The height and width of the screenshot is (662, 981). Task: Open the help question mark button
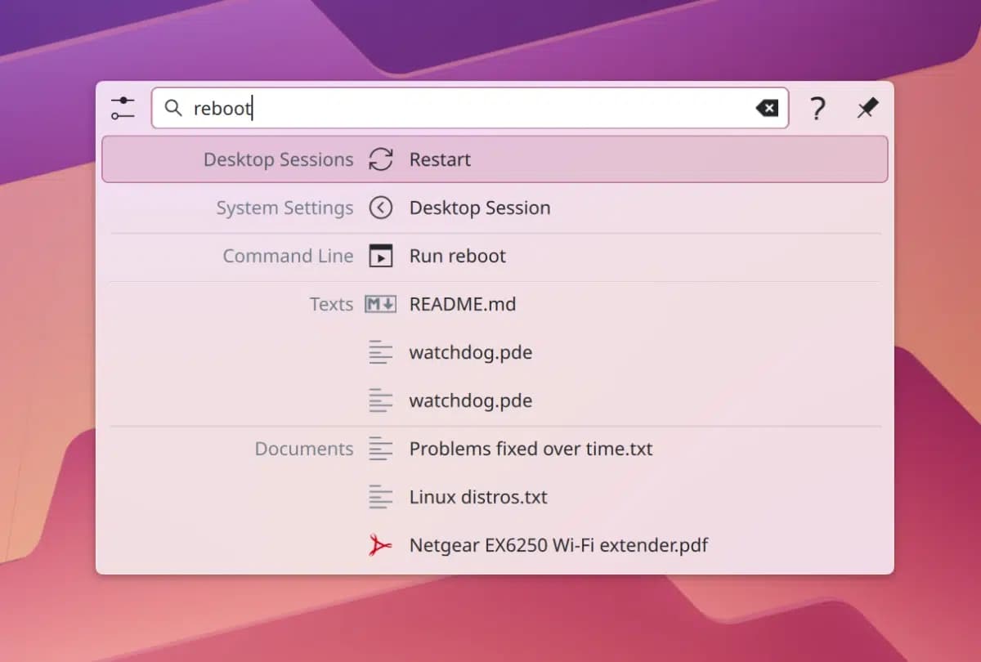tap(817, 108)
